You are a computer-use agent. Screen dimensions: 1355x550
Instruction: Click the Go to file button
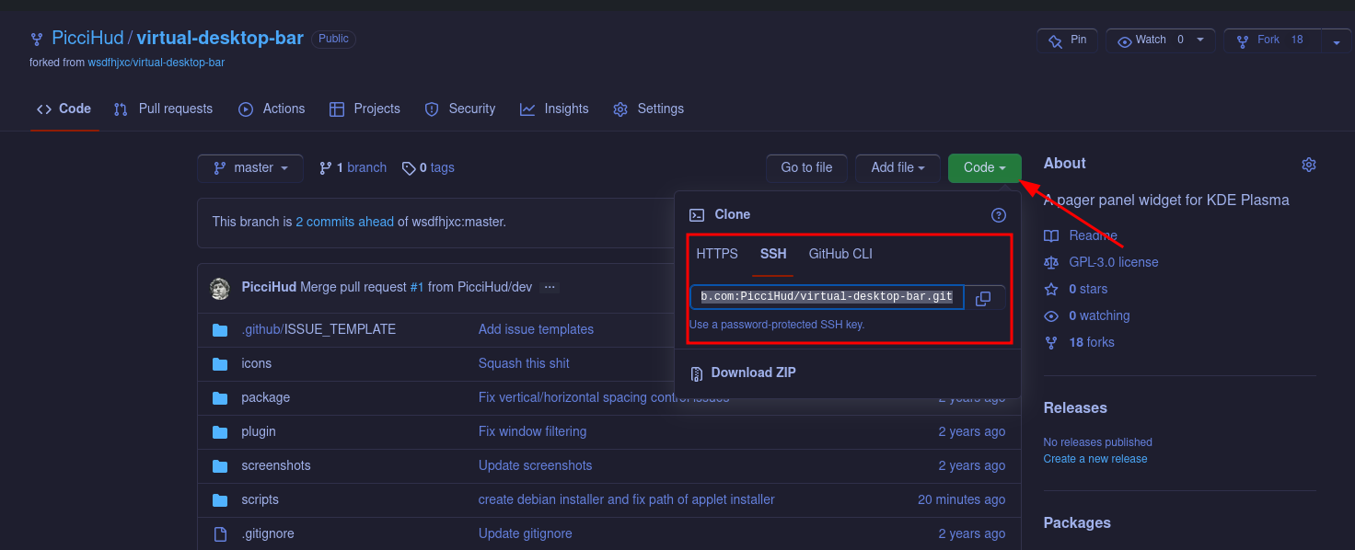pos(806,168)
